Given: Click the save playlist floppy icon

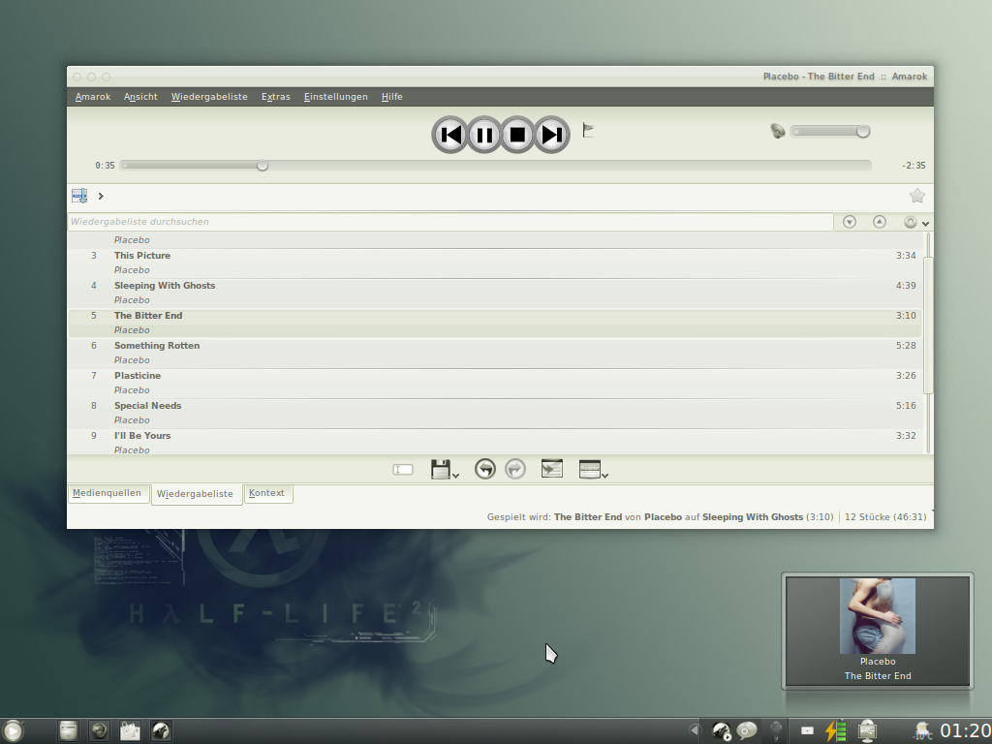Looking at the screenshot, I should tap(441, 470).
